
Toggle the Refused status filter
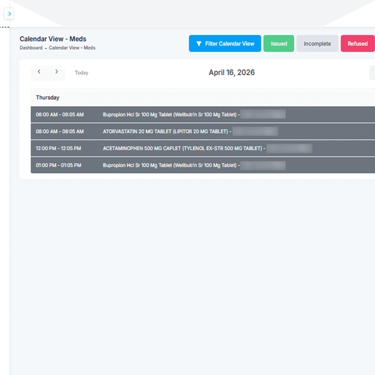pyautogui.click(x=357, y=44)
